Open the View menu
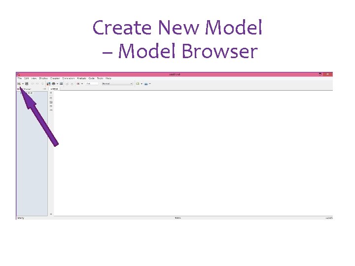The width and height of the screenshot is (355, 266). tap(34, 78)
